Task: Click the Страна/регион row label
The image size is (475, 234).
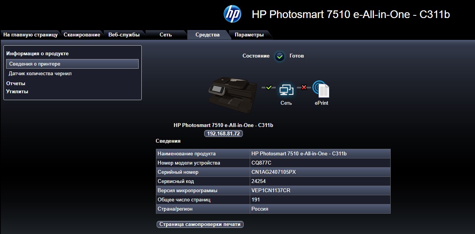Action: coord(175,209)
